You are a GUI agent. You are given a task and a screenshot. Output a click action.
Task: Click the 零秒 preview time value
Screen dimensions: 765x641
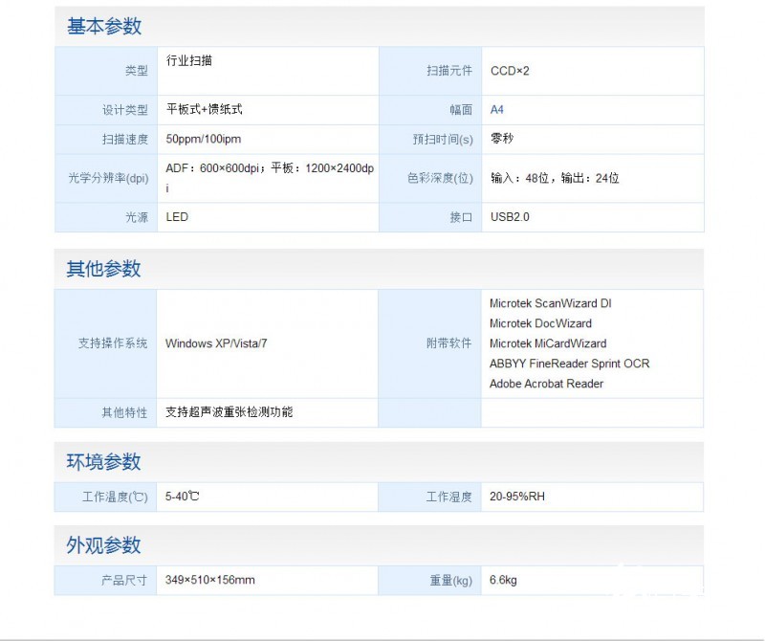[502, 139]
